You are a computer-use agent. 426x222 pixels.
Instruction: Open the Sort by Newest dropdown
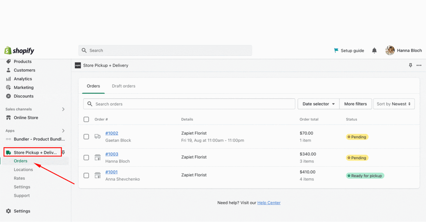tap(394, 104)
